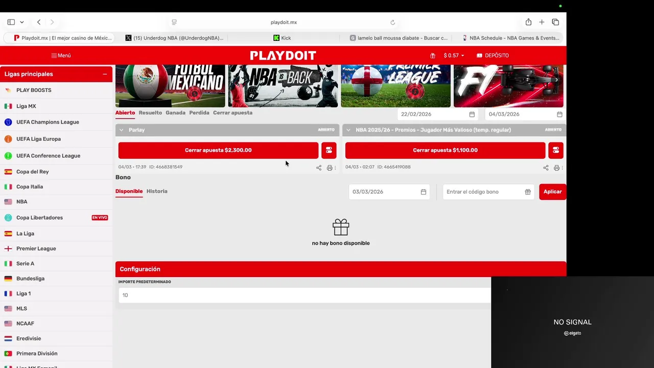Screen dimensions: 654x368
Task: Expand the $0.57 balance dropdown
Action: coord(454,55)
